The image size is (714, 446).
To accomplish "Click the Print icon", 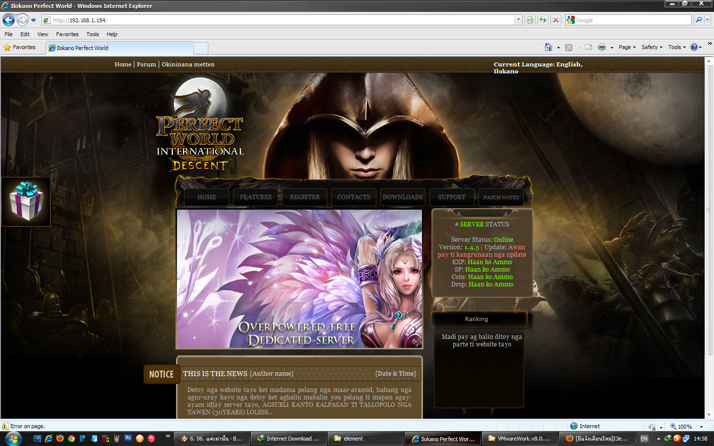I will tap(602, 48).
